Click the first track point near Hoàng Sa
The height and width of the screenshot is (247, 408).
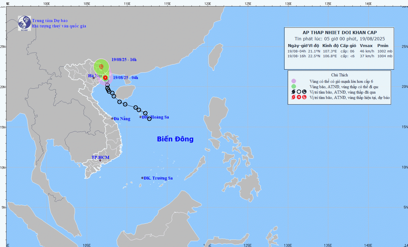click(149, 119)
